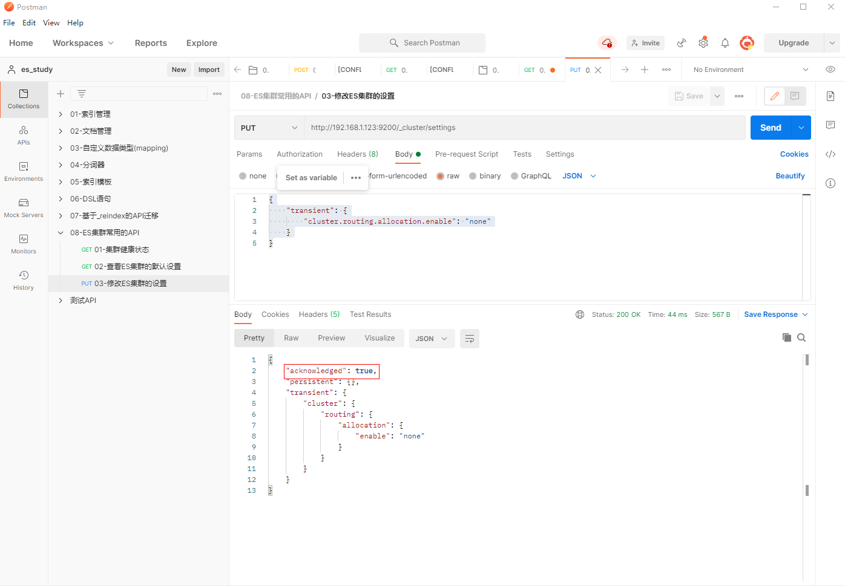Open the settings gear icon
This screenshot has width=845, height=586.
click(x=703, y=43)
